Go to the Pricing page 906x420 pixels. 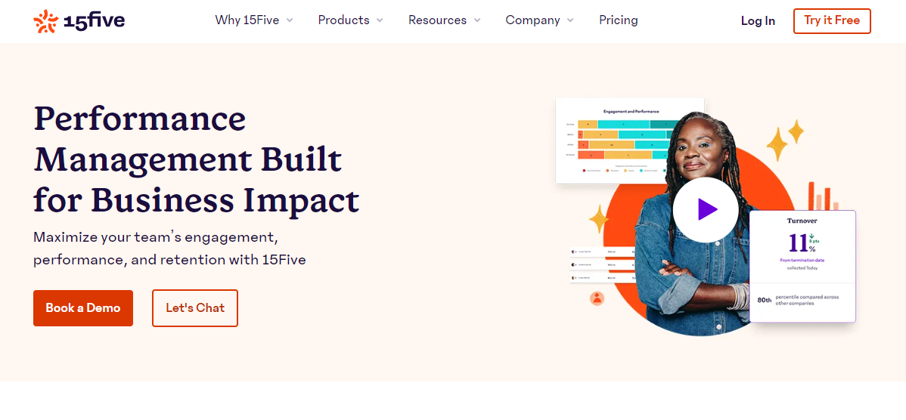click(619, 20)
